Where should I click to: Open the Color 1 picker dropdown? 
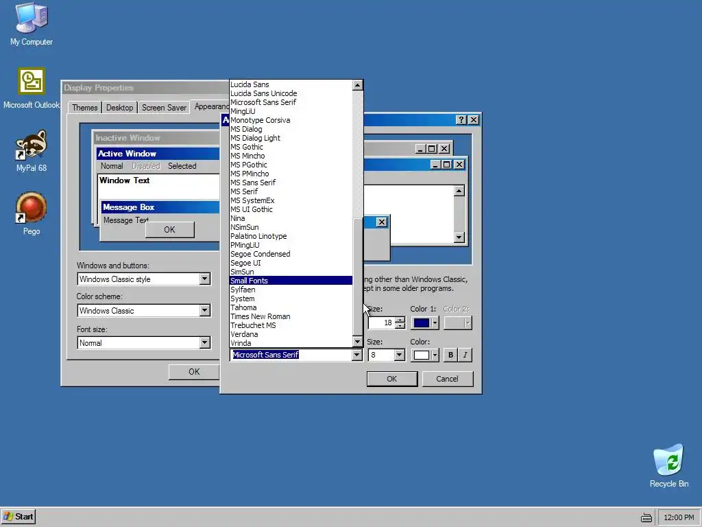434,323
